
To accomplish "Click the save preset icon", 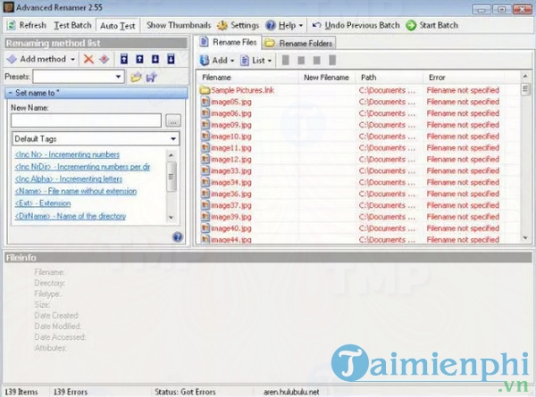I will click(x=152, y=77).
